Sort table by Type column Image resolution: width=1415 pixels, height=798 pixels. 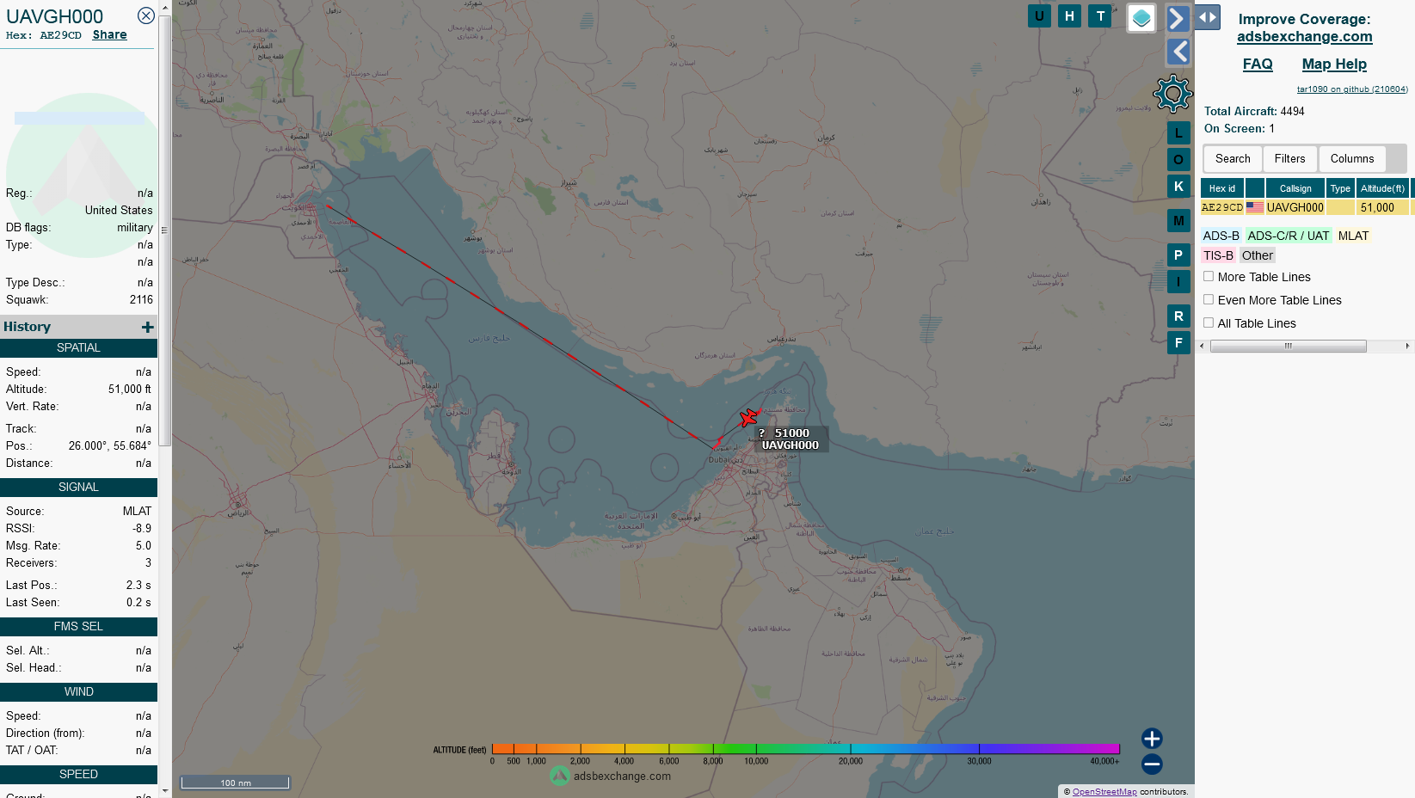1340,188
